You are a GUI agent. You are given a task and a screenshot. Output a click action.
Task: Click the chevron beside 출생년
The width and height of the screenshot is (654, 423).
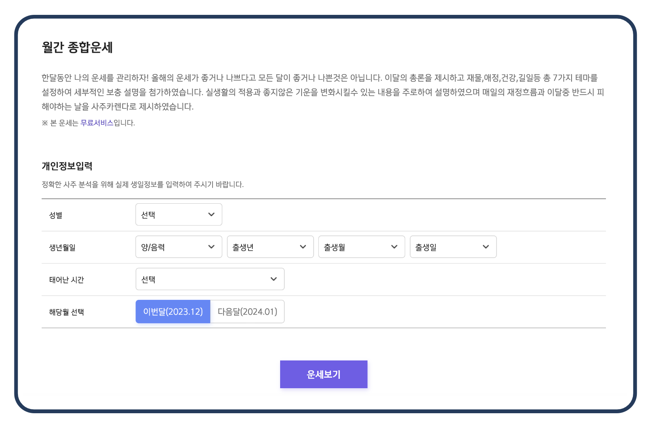pyautogui.click(x=303, y=247)
